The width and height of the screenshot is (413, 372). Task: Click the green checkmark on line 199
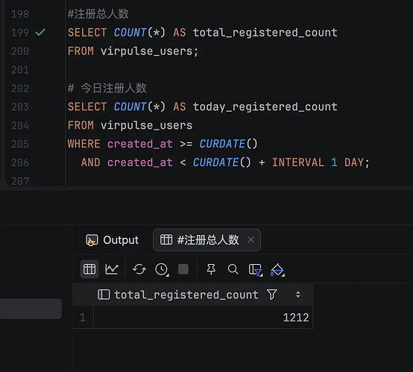(x=40, y=32)
